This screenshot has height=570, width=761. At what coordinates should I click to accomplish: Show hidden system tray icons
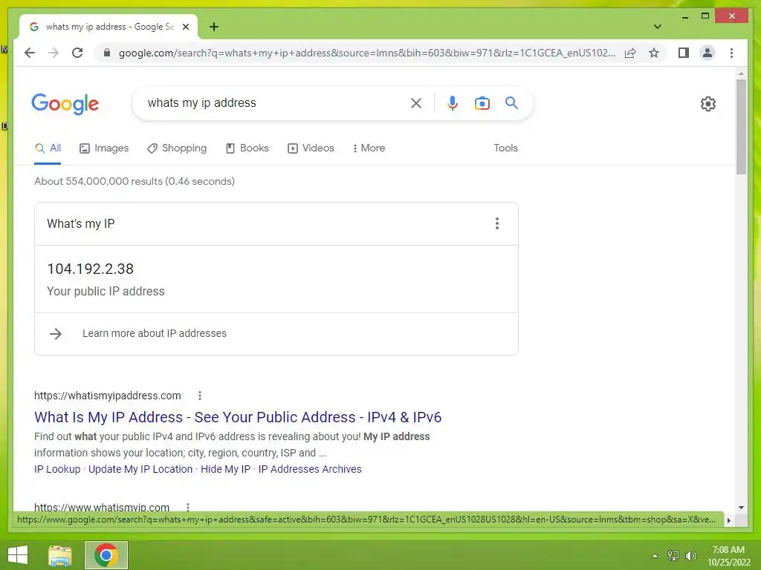(655, 556)
